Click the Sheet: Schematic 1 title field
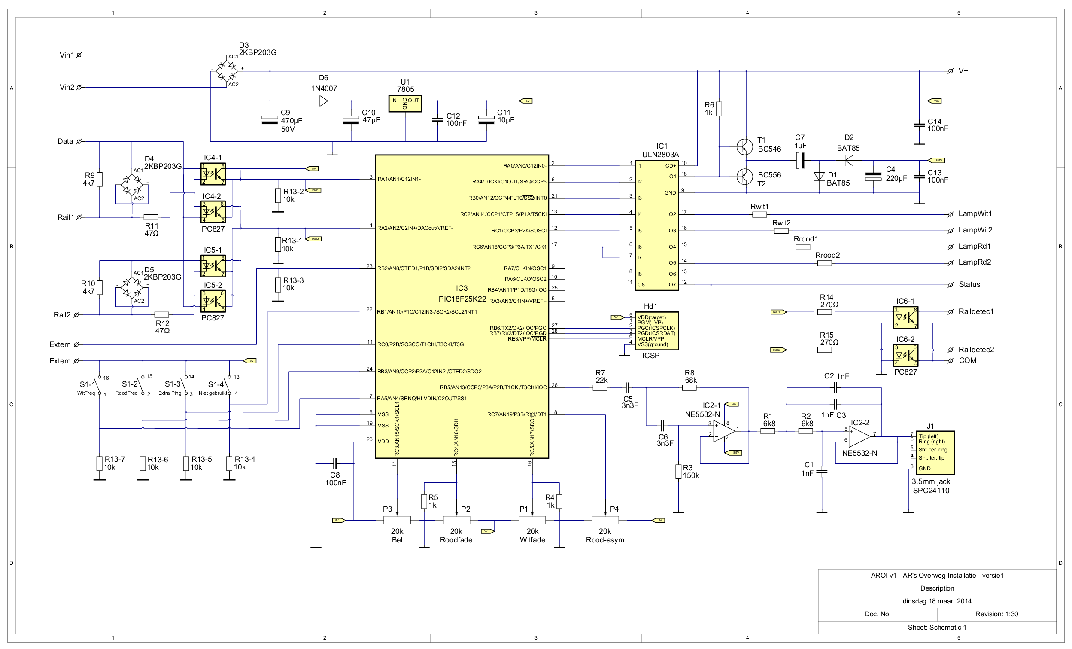The height and width of the screenshot is (649, 1072). (937, 627)
